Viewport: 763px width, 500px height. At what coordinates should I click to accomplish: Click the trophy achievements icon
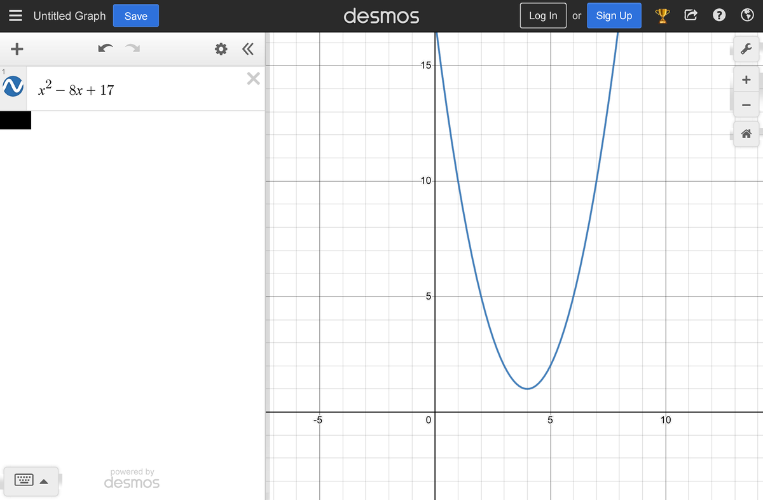pyautogui.click(x=662, y=15)
